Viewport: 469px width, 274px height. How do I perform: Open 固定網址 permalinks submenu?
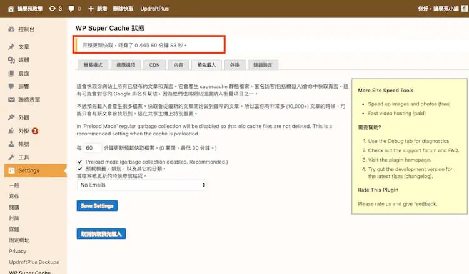point(19,240)
